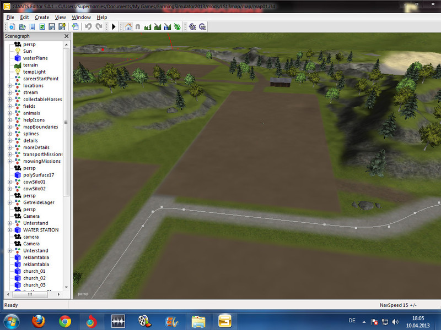441x330 pixels.
Task: Open the Window menu
Action: (81, 17)
